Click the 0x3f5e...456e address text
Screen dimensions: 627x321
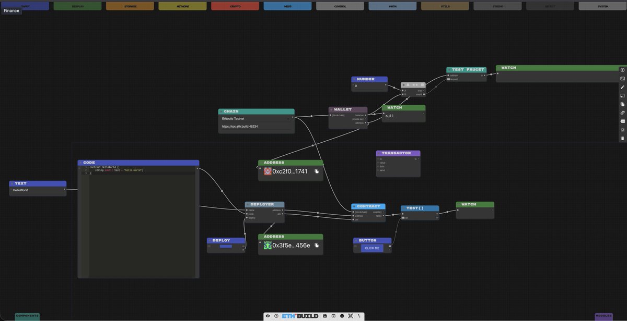coord(291,245)
